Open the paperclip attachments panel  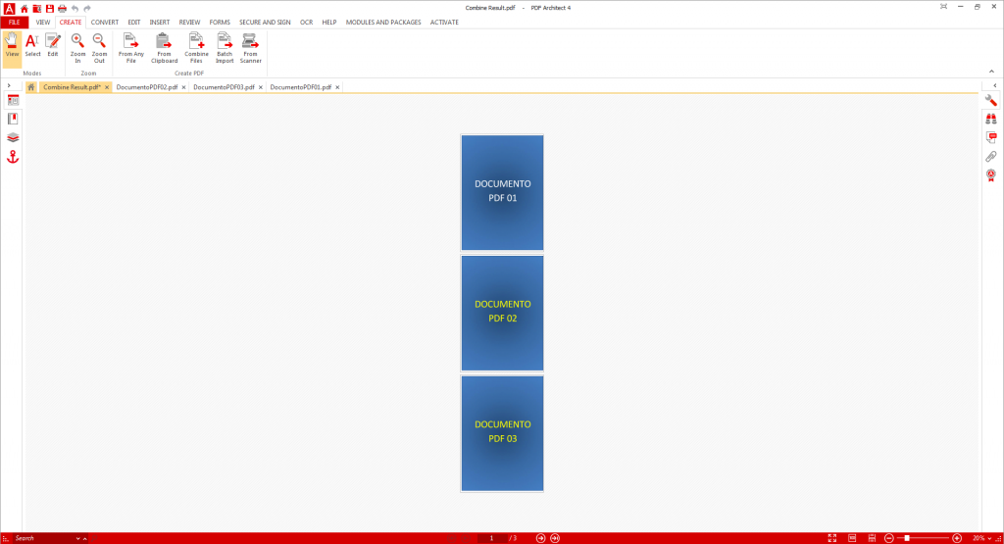[x=991, y=157]
